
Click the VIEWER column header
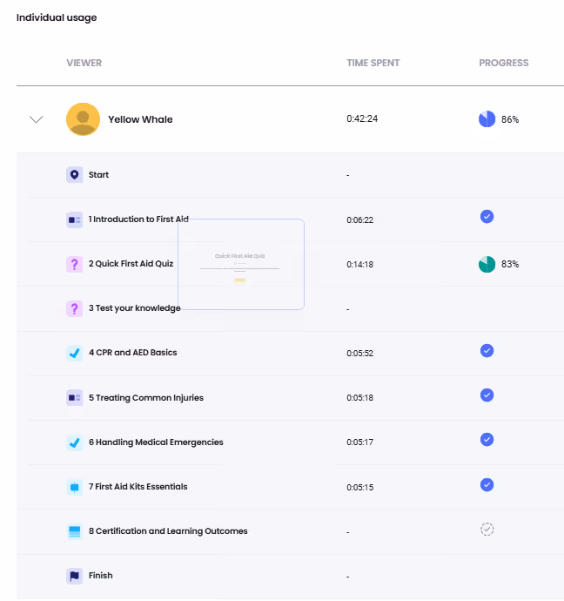click(84, 63)
